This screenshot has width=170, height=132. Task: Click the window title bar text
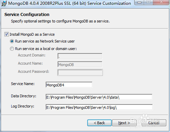(x=69, y=3)
